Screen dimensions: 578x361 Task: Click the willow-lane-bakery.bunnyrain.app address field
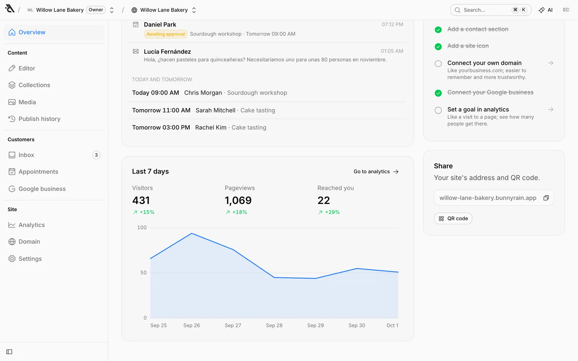point(494,198)
